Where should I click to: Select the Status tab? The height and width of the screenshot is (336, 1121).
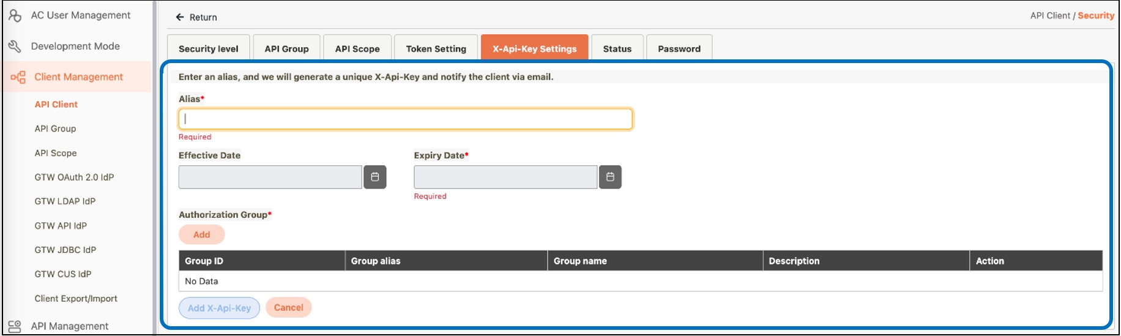(617, 48)
